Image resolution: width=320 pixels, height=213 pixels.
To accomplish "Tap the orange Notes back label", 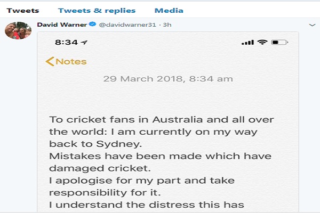I will [71, 61].
